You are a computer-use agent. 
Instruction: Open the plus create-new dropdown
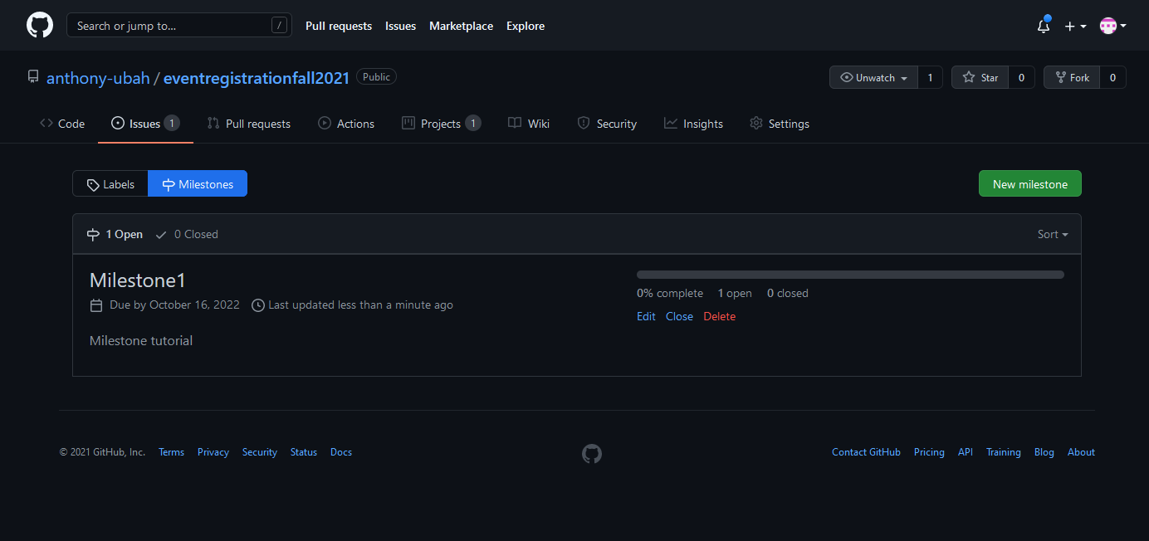[1075, 26]
